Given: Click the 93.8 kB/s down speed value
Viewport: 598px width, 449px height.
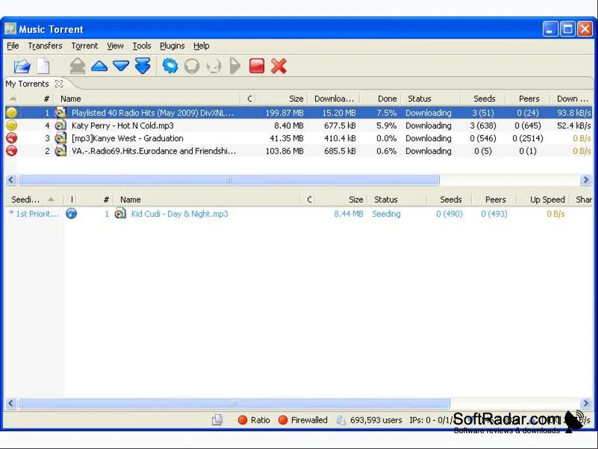Looking at the screenshot, I should 573,113.
